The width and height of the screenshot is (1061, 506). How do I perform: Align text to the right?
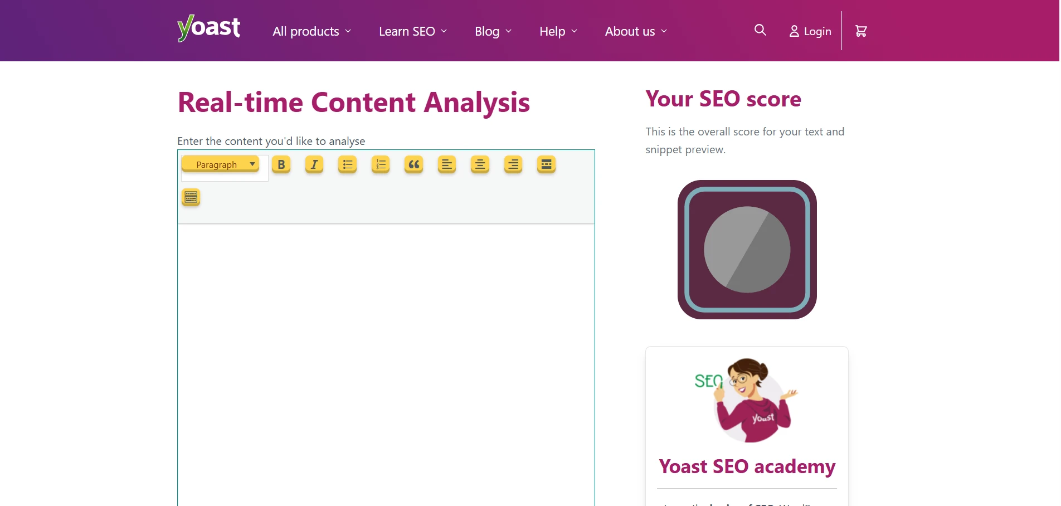(513, 164)
